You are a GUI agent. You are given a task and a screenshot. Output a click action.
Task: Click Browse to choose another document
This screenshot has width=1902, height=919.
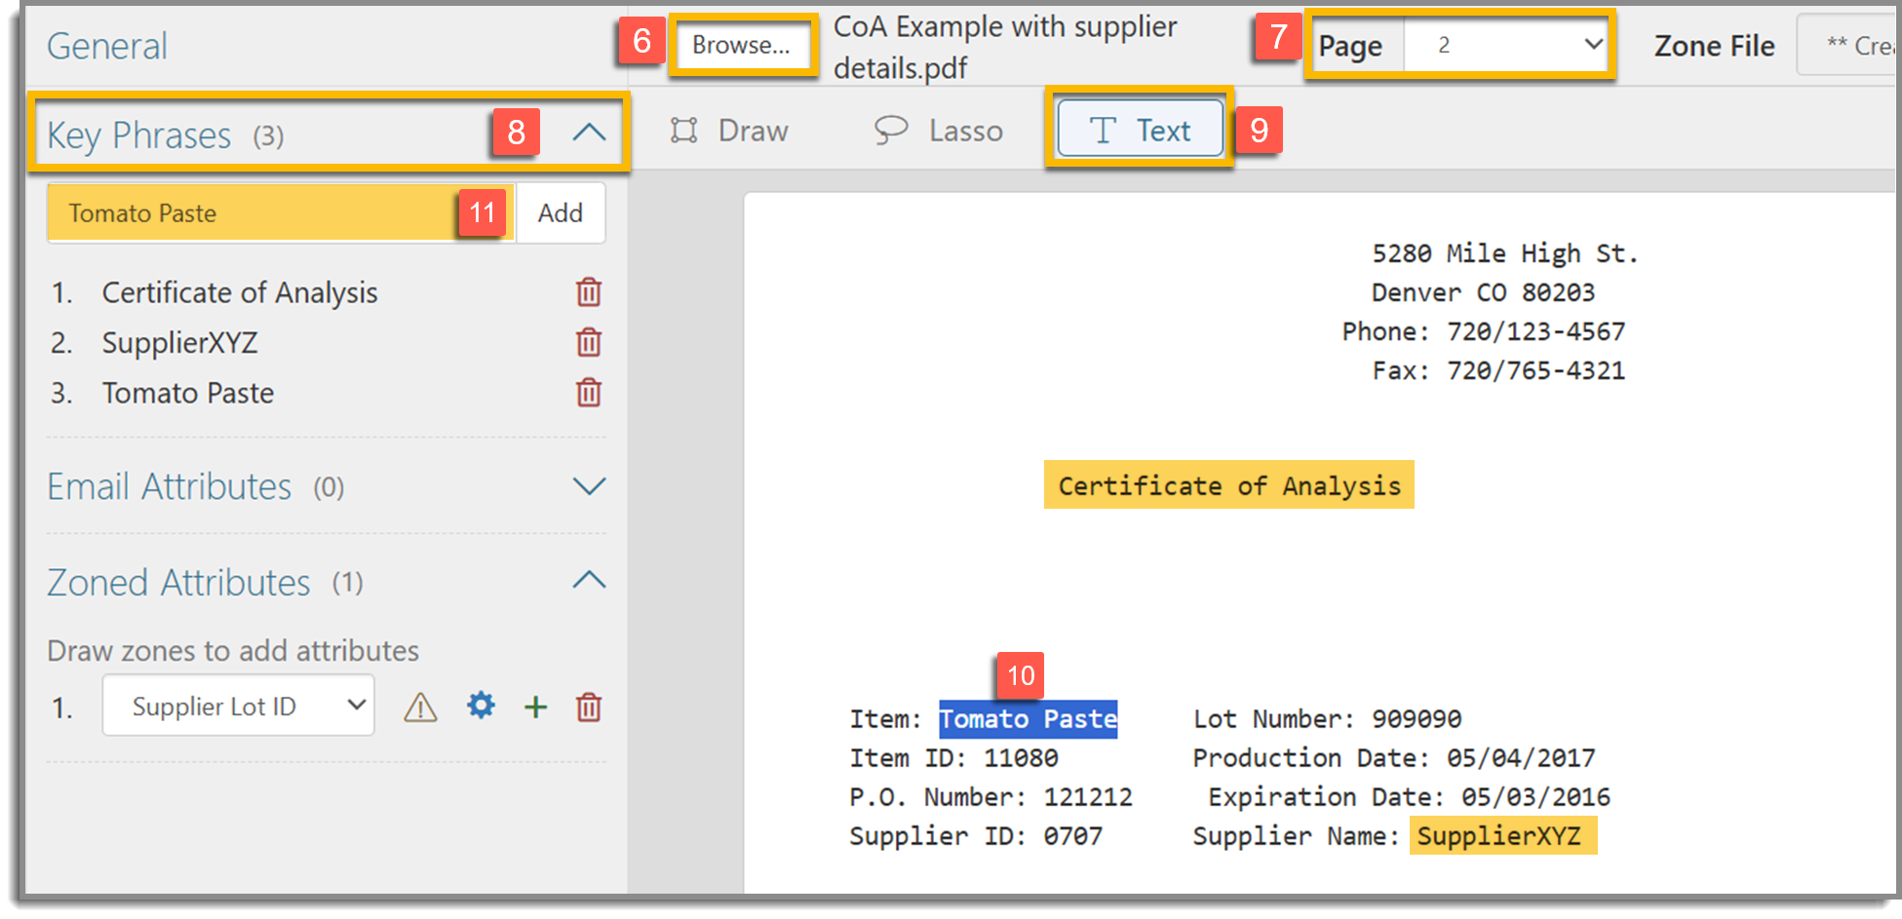click(x=742, y=44)
